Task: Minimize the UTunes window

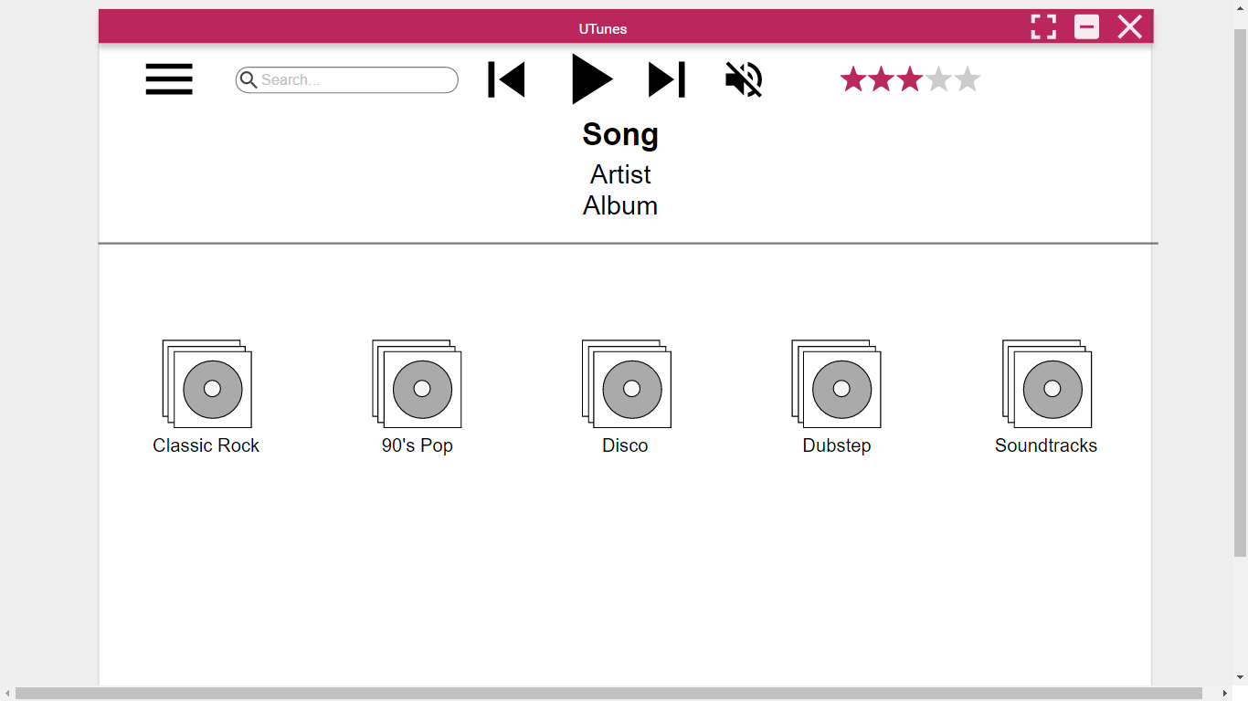Action: [1086, 27]
